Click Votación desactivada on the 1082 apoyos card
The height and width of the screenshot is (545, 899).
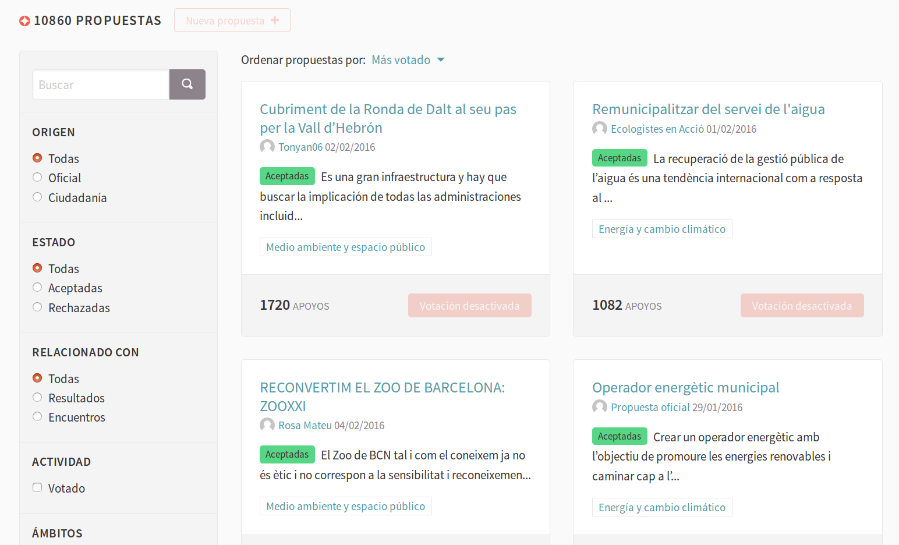click(x=802, y=306)
